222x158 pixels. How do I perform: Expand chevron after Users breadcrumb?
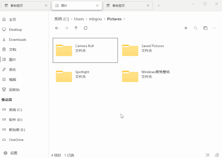(86, 19)
